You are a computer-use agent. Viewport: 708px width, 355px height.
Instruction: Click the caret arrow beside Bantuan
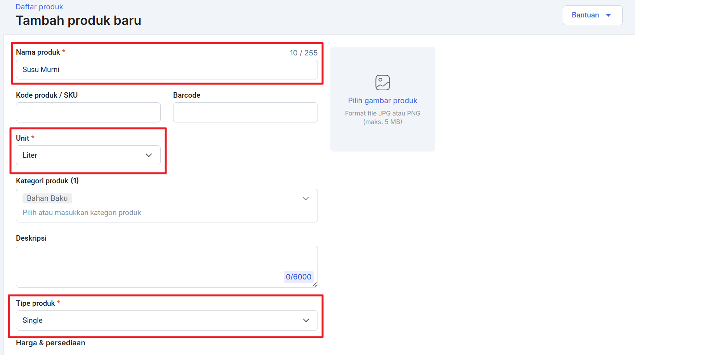click(x=608, y=15)
